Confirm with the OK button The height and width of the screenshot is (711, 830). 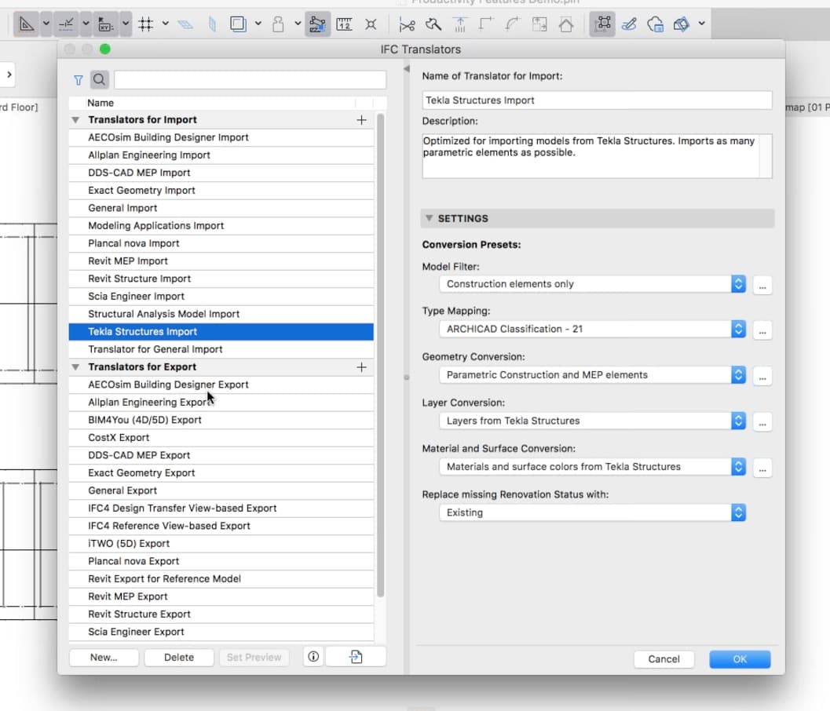click(x=740, y=659)
